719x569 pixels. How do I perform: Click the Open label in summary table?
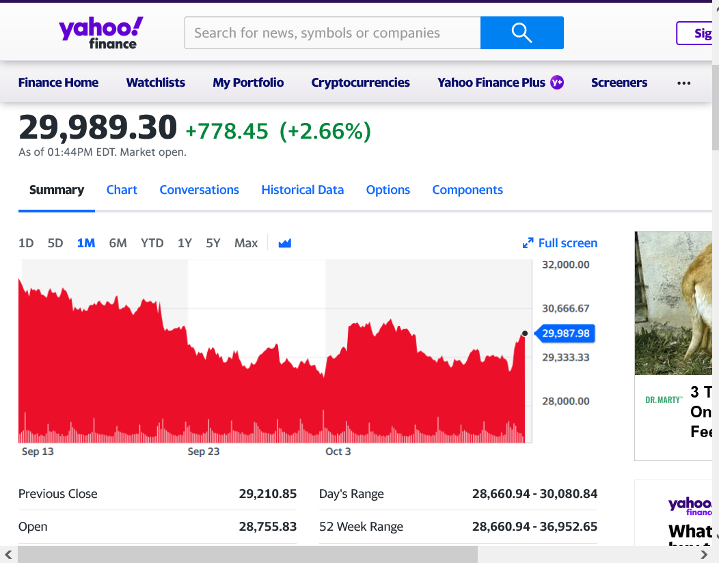(x=33, y=527)
